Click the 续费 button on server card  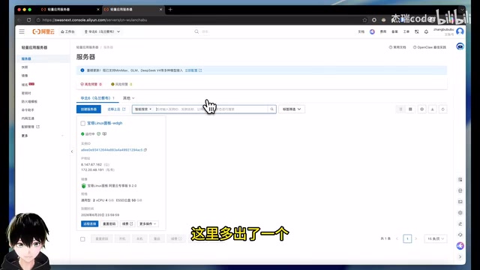(x=127, y=223)
